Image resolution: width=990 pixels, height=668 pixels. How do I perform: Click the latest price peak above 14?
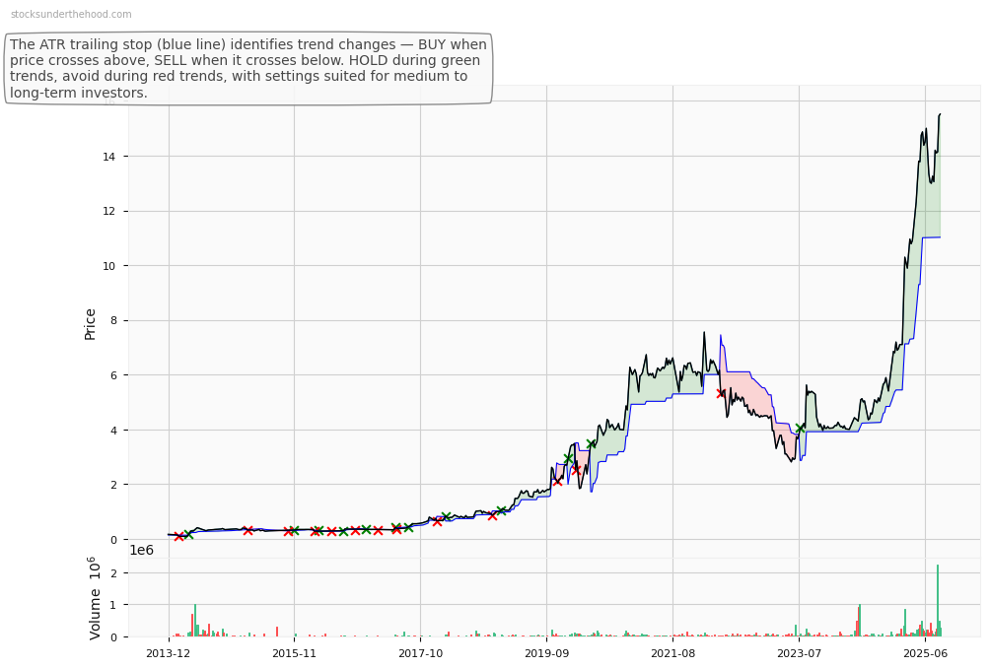940,114
